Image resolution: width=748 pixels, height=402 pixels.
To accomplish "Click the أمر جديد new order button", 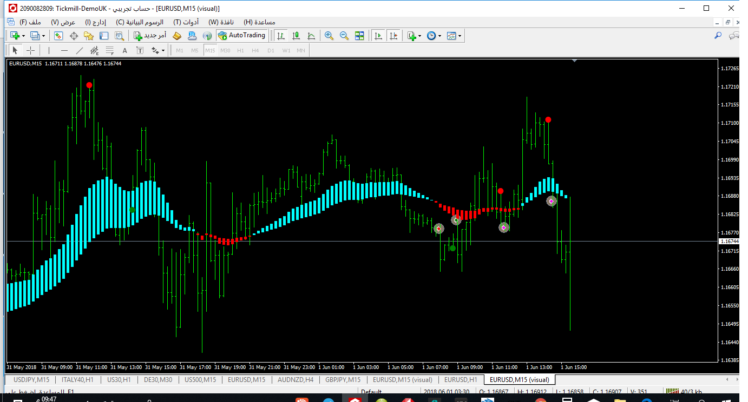I will pos(150,36).
